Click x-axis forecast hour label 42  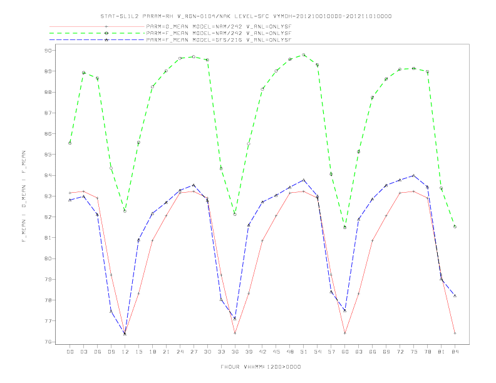coord(262,352)
